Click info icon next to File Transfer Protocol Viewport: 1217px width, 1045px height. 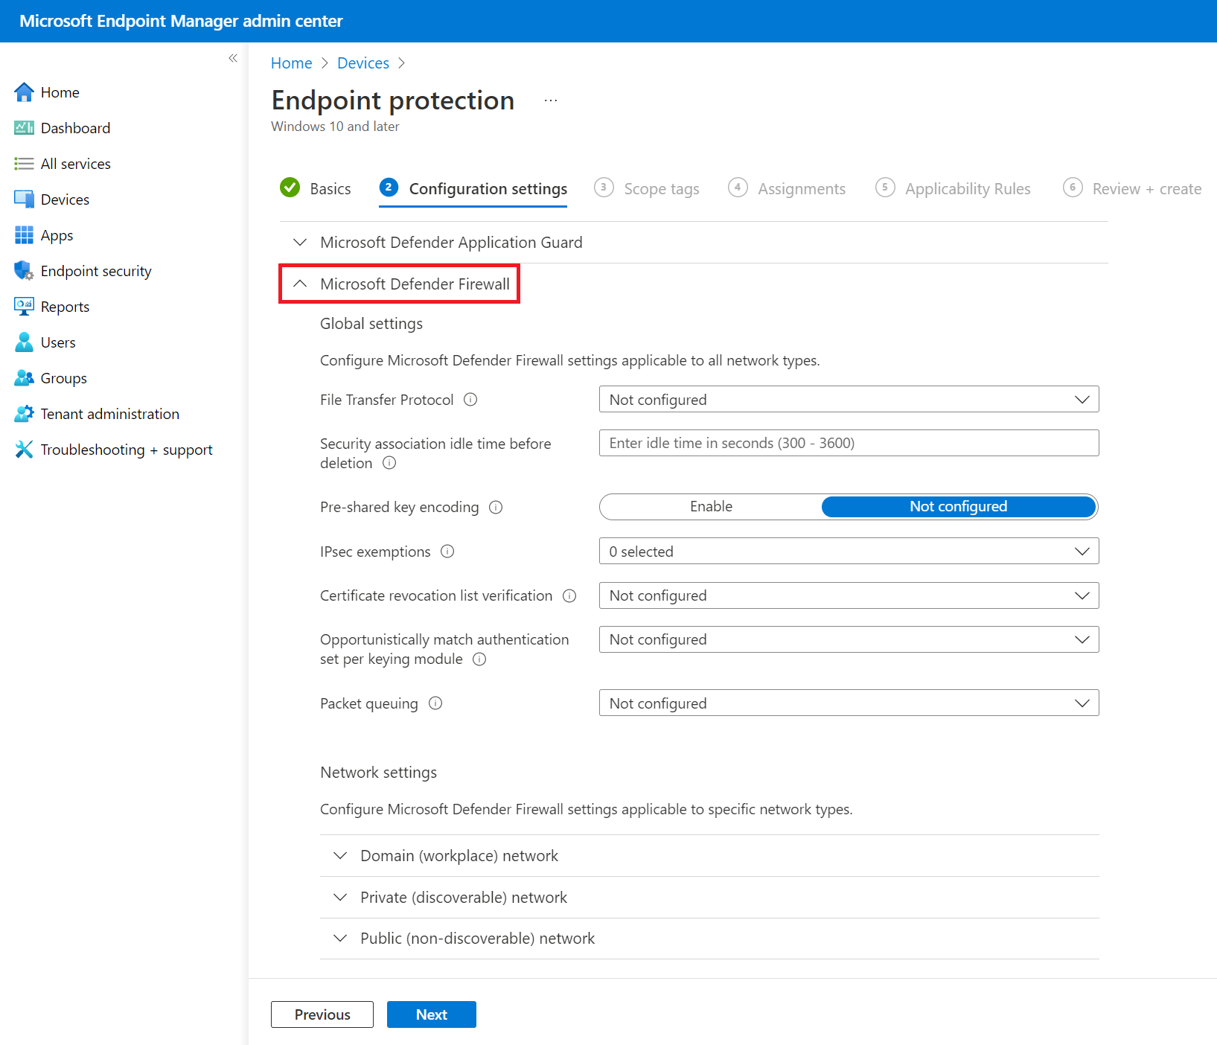[470, 400]
